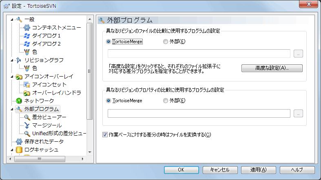Click the 適用(A) button
This screenshot has width=321, height=180.
tap(259, 170)
